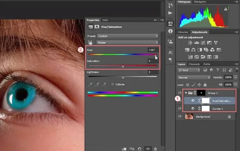Open the Opacity slider dropdown arrow
240x151 pixels.
236,77
